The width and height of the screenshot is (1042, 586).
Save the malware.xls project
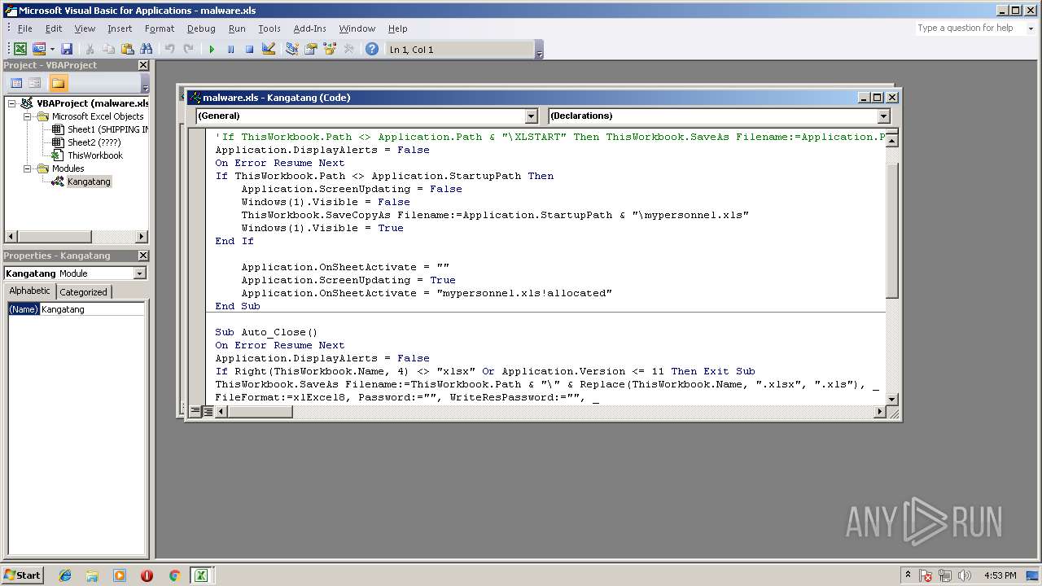pos(67,50)
